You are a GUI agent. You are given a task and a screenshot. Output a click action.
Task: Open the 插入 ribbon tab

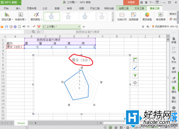(x=18, y=8)
